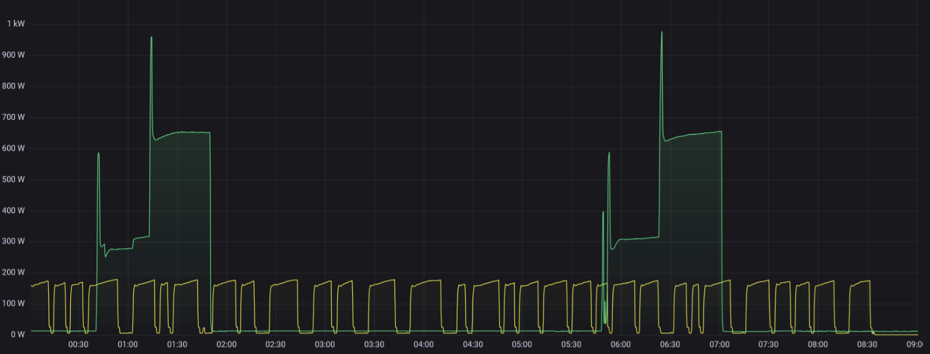Click the 06:00 time axis label
This screenshot has height=354, width=930.
pyautogui.click(x=621, y=345)
